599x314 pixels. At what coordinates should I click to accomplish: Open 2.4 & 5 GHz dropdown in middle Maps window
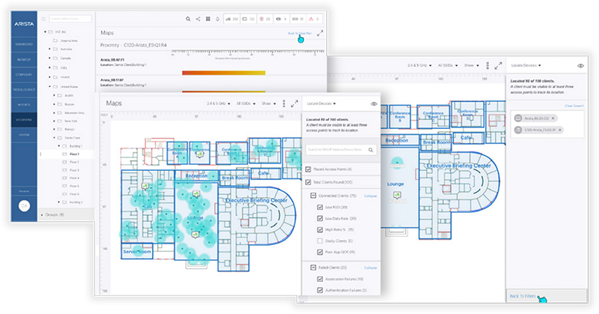(219, 103)
